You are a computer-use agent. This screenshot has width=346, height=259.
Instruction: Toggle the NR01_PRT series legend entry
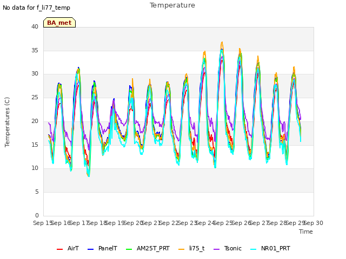270,249
